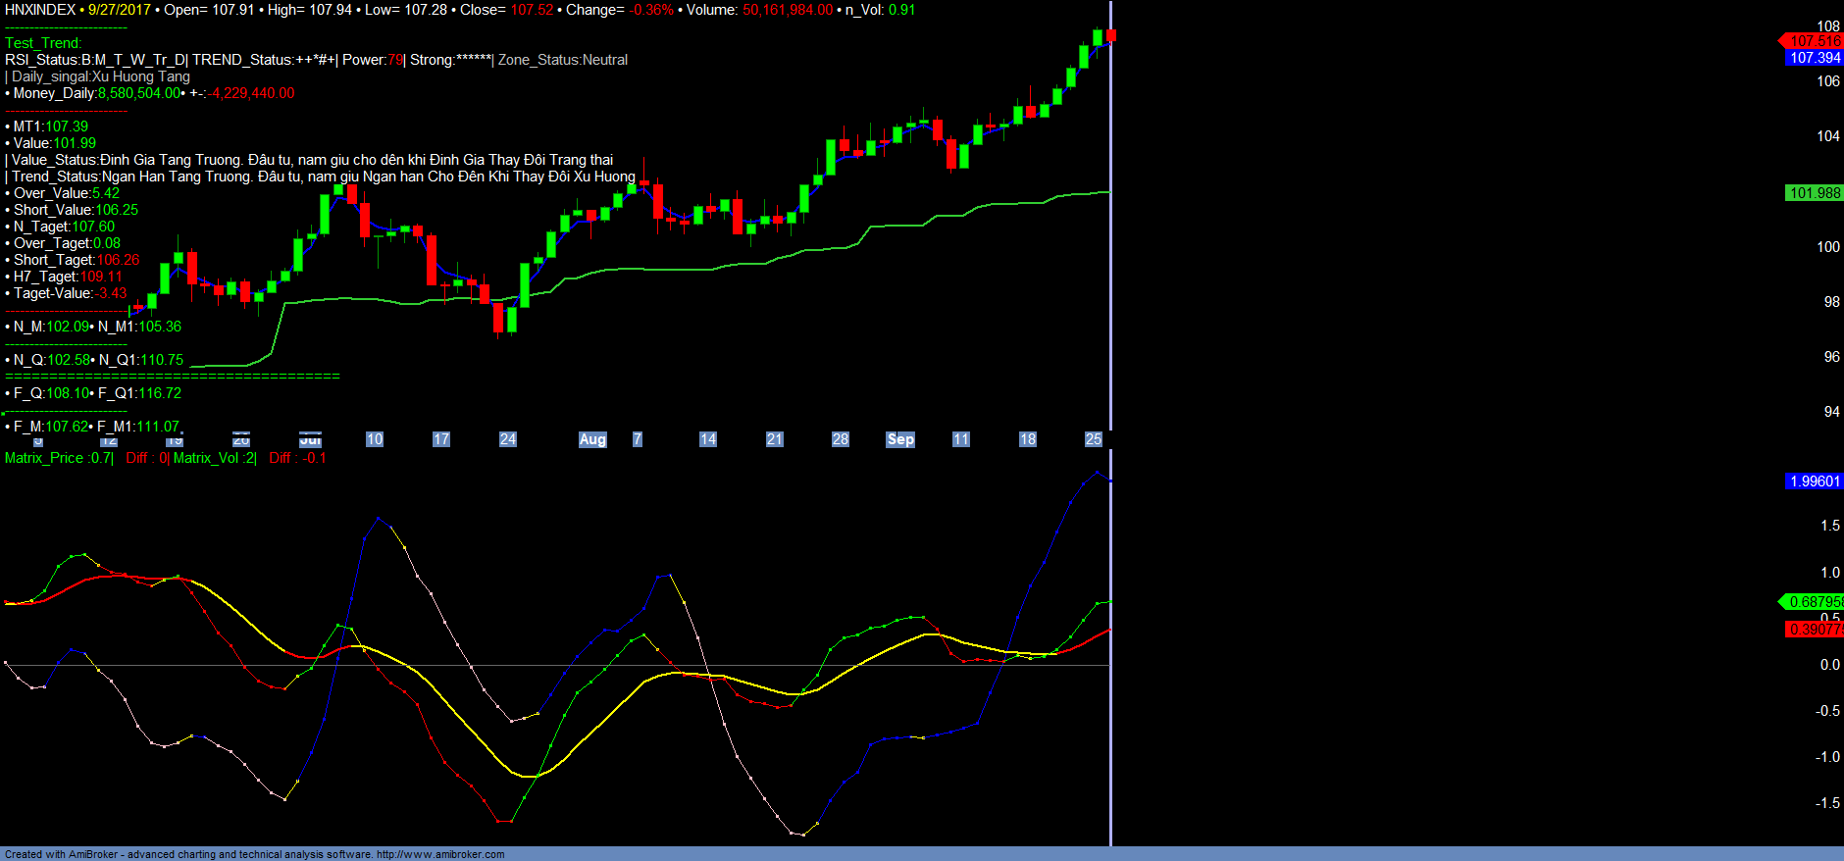Click the green 0.68795 indicator tag
This screenshot has width=1844, height=861.
[x=1814, y=602]
